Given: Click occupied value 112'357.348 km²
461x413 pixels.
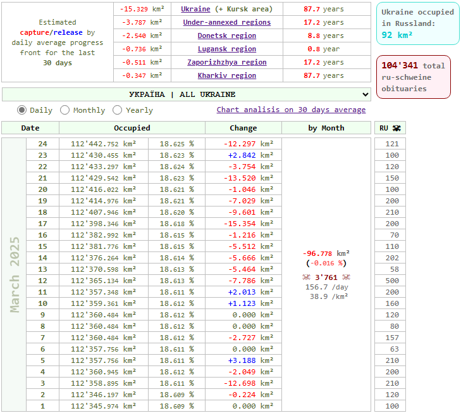Looking at the screenshot, I should tap(104, 292).
